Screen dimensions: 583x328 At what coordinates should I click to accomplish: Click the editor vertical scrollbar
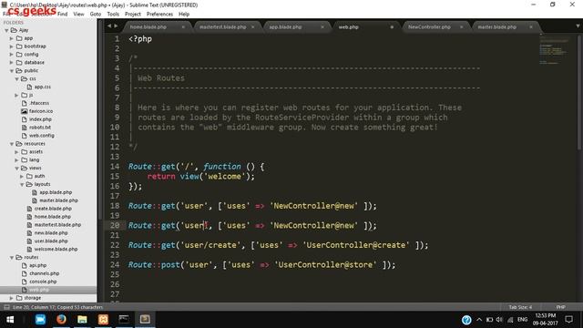(579, 93)
